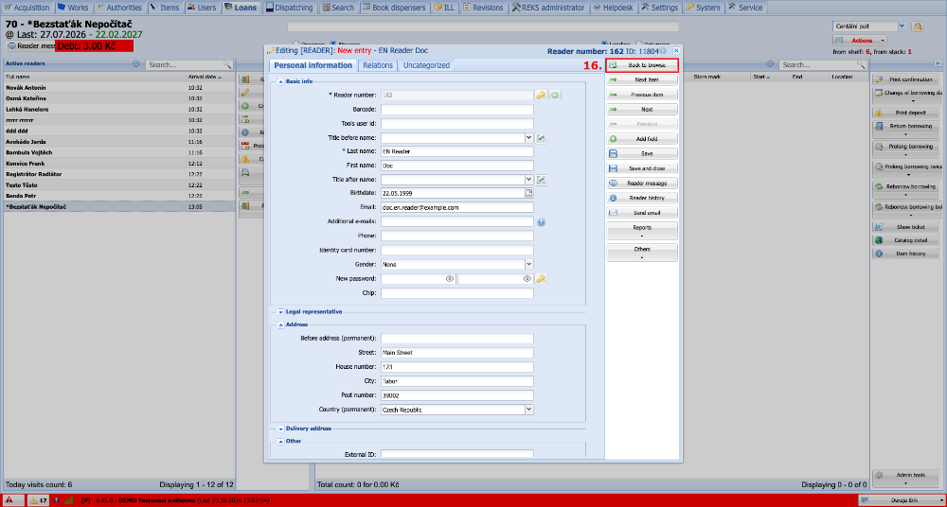
Task: Click into the Email input field
Action: [x=457, y=207]
